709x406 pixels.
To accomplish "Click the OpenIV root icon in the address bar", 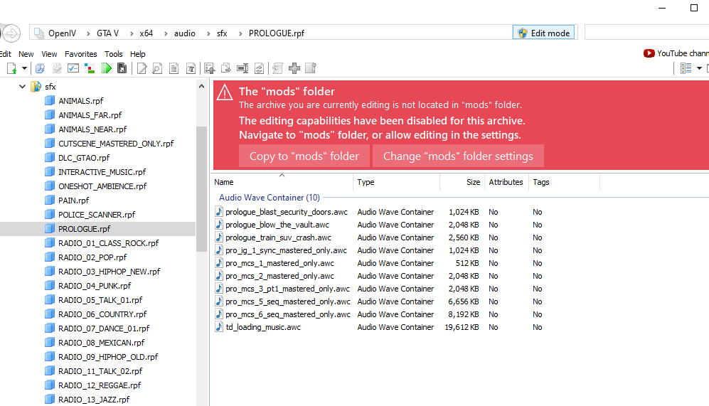I will coord(39,33).
